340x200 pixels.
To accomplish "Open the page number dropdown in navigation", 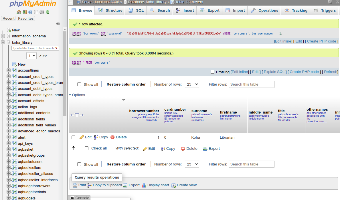I will tap(31, 56).
